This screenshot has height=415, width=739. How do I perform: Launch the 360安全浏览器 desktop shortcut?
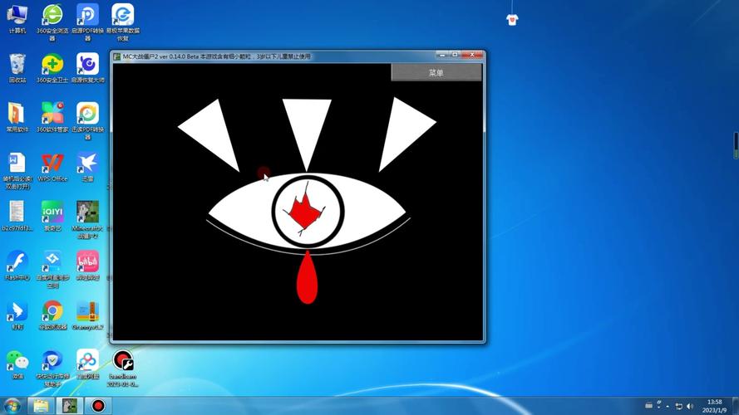[x=52, y=22]
